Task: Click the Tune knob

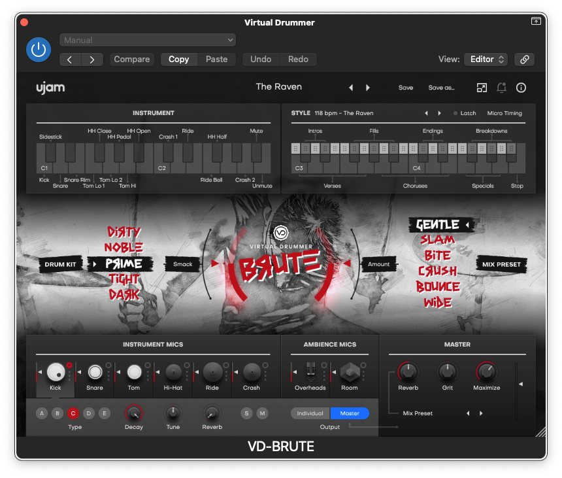Action: point(173,413)
